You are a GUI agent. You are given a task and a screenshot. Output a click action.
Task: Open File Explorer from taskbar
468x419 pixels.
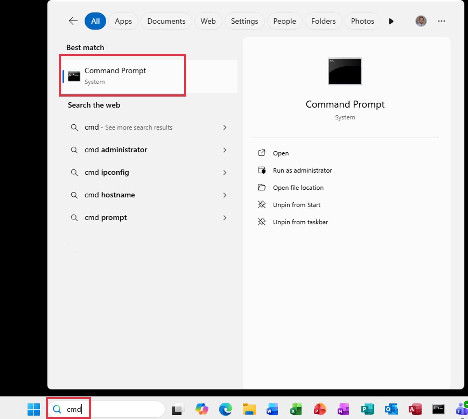pos(249,409)
